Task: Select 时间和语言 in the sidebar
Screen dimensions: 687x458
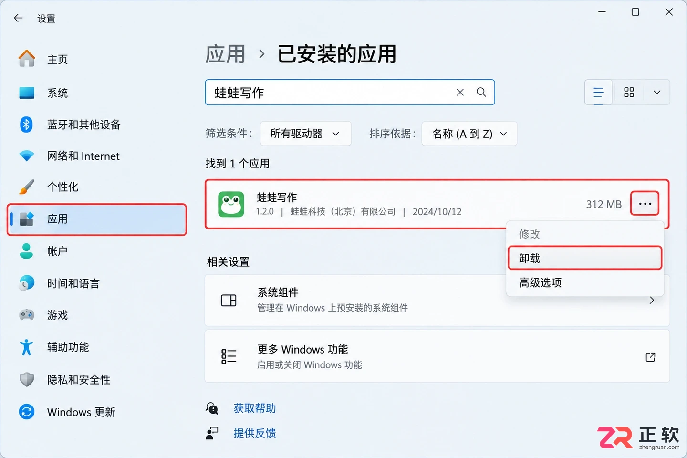Action: [73, 283]
